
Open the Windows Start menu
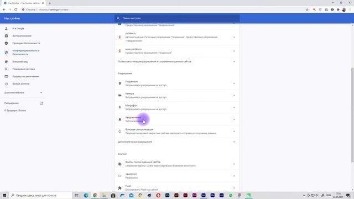point(4,195)
